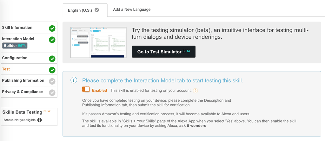
Task: Click the checkmark icon in English (U.S.) tab
Action: pos(97,10)
